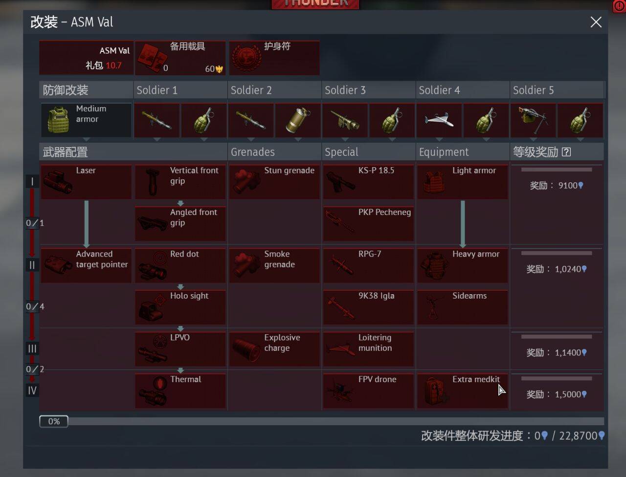The image size is (626, 477).
Task: Click the red alert icon at top right
Action: 619,6
